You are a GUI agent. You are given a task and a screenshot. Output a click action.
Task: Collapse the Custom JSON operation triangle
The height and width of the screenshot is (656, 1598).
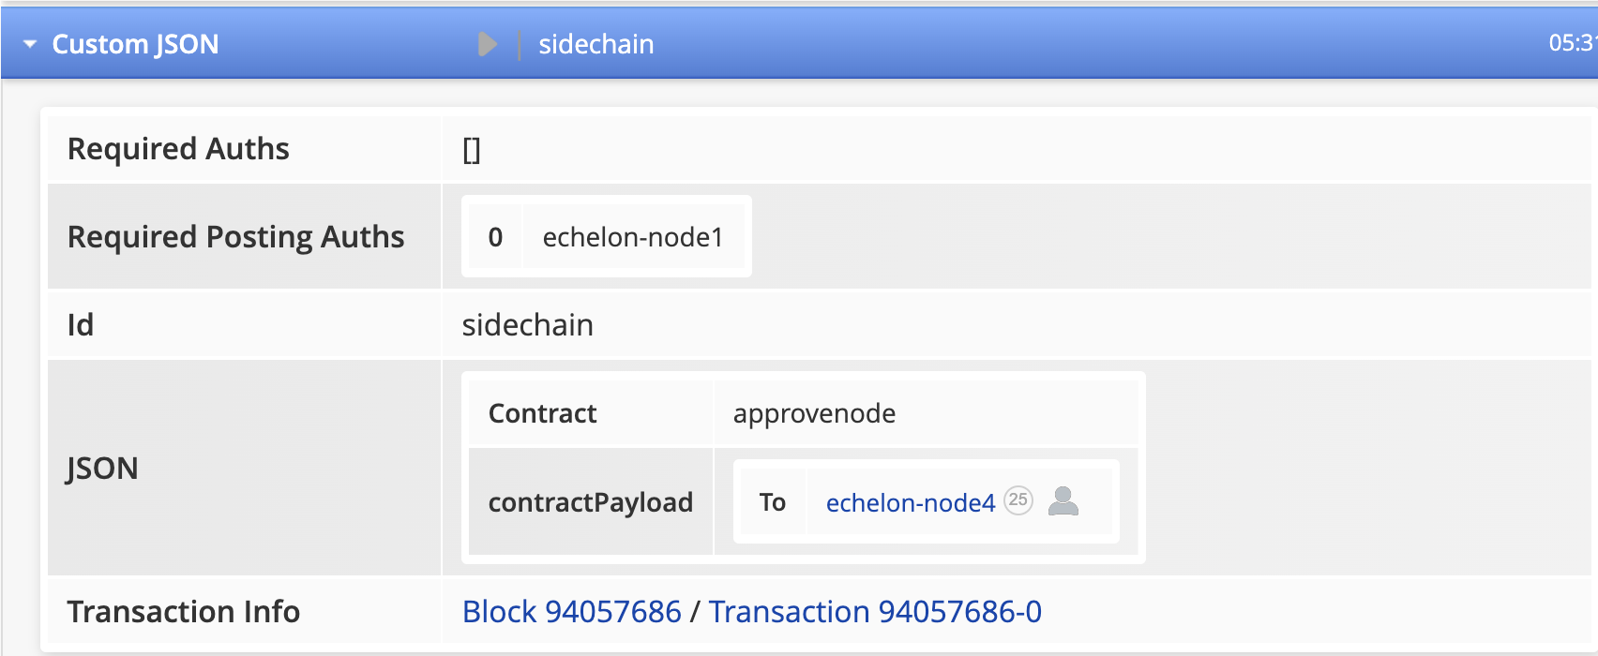(30, 44)
